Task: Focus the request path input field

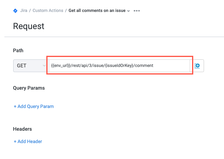Action: tap(119, 66)
